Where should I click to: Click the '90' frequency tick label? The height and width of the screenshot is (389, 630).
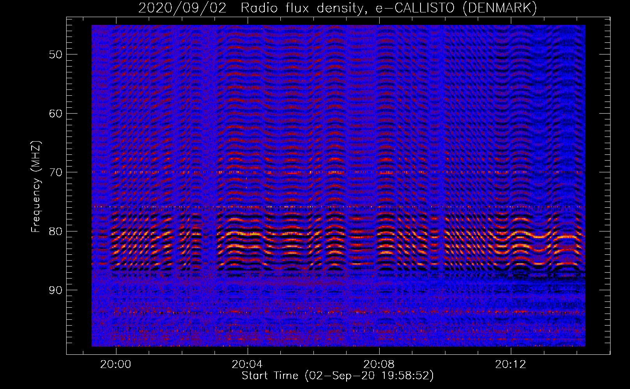pyautogui.click(x=56, y=291)
